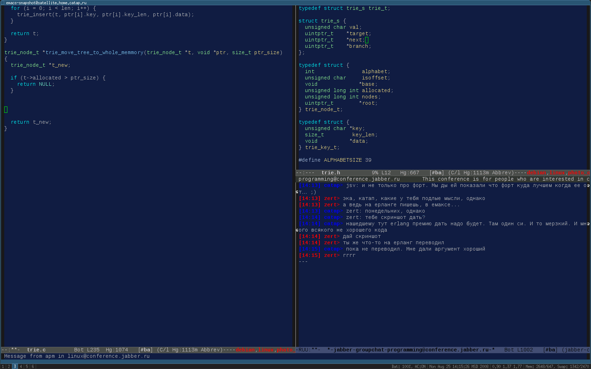Click 'alphabet;' field in trie_node_t

[x=376, y=71]
